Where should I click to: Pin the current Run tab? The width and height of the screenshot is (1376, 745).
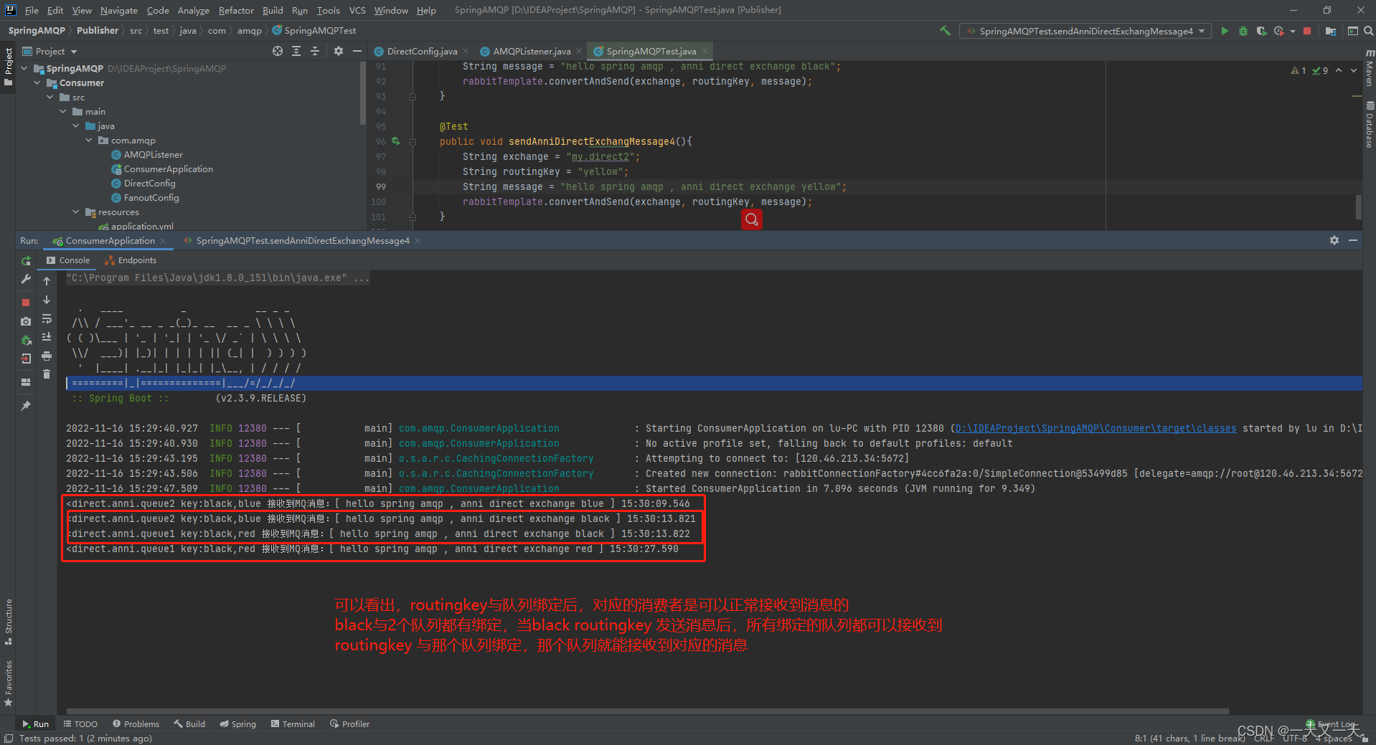point(26,406)
